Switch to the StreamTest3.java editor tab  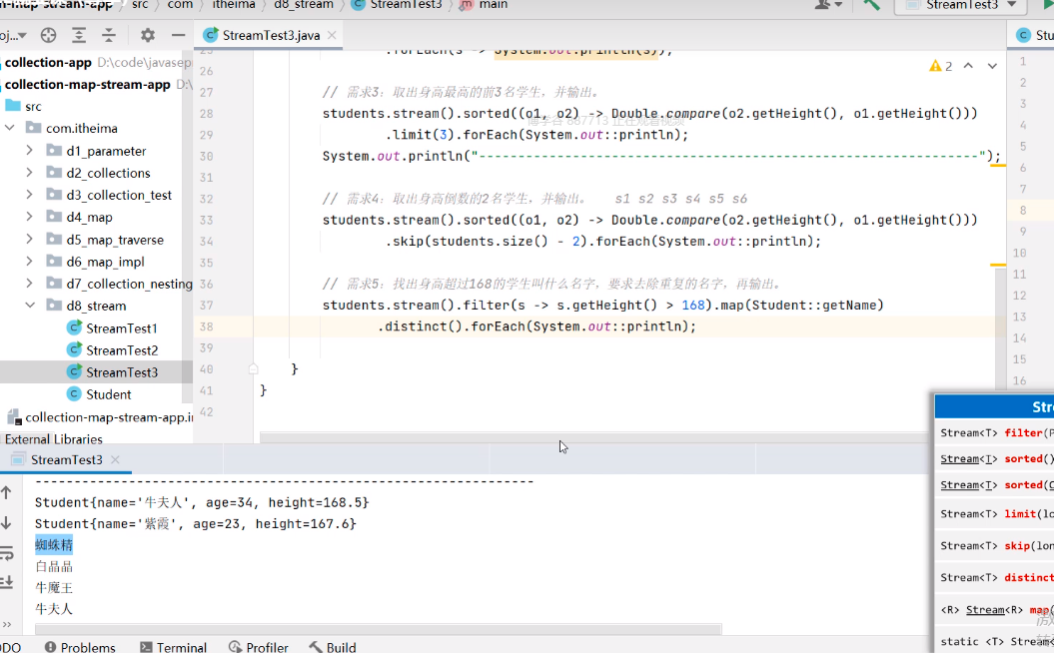click(269, 35)
